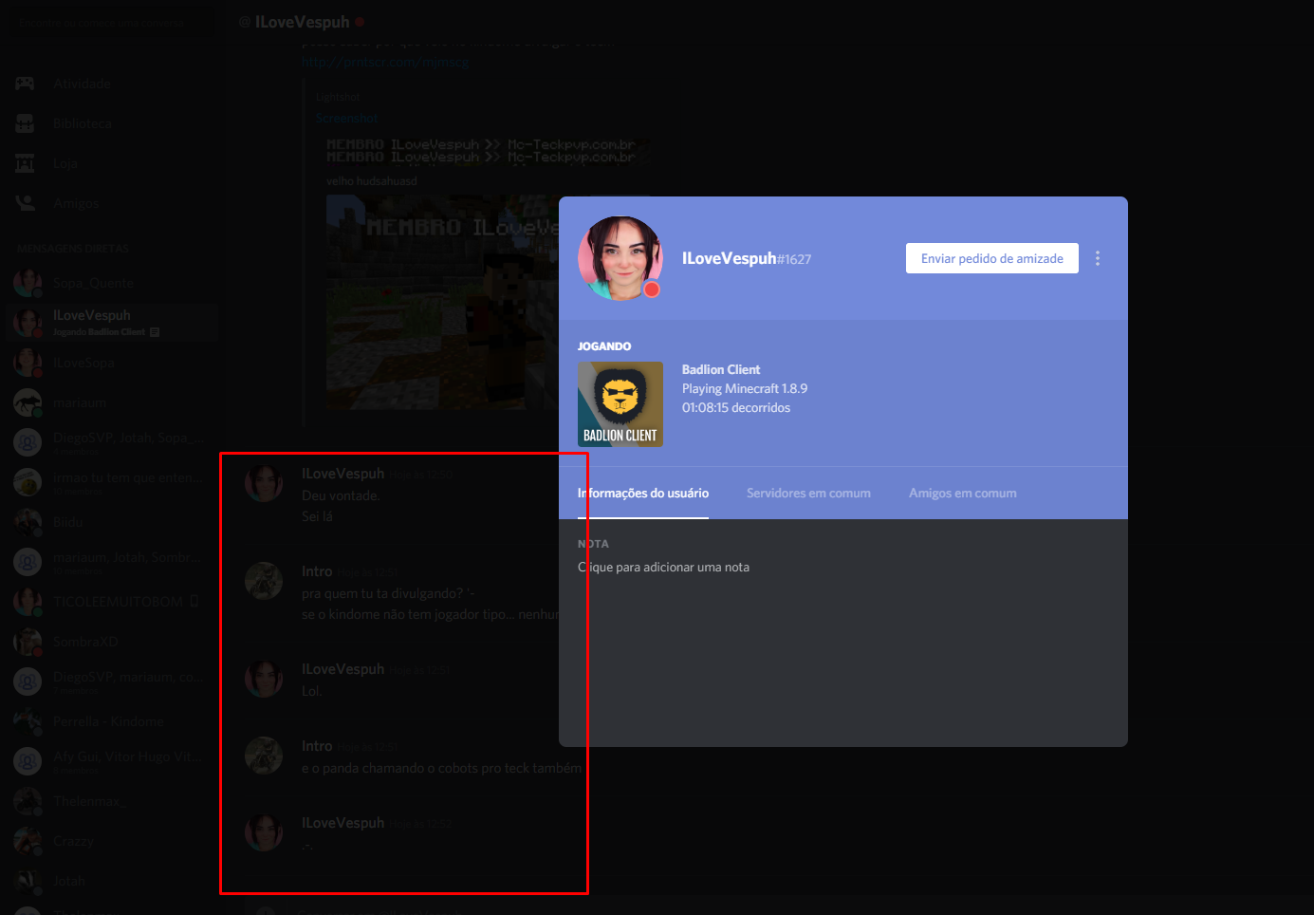
Task: Open the Crazzy direct message
Action: point(112,841)
